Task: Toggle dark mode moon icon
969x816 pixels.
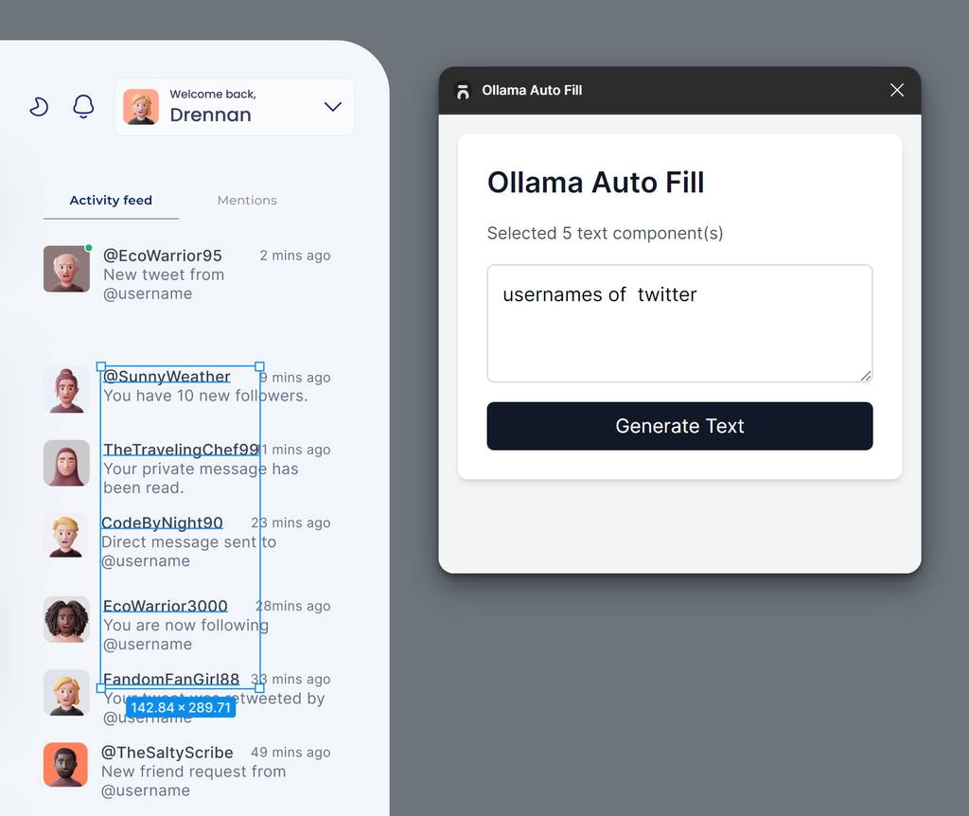Action: click(x=39, y=107)
